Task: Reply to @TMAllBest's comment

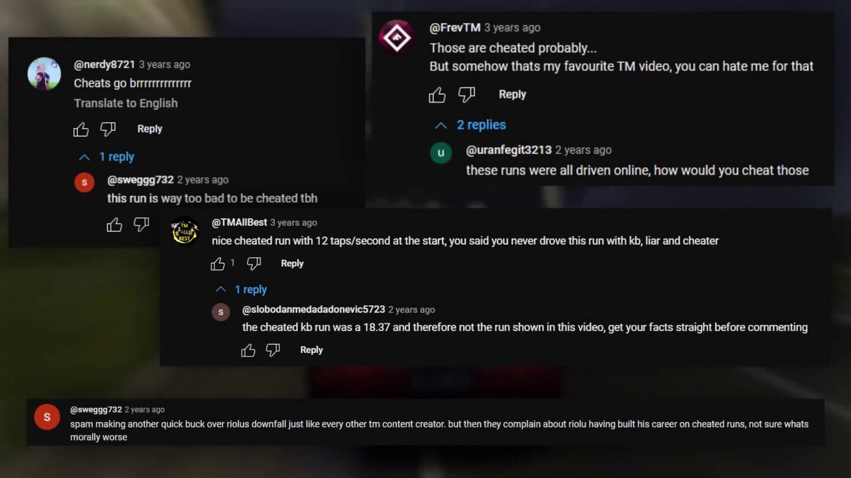Action: [x=292, y=263]
